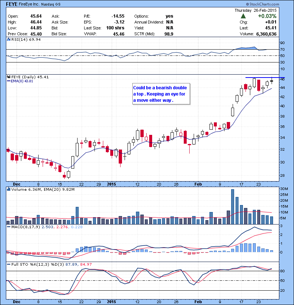Click the MACD histogram value 0.228
Viewport: 294px width, 305px height.
77,227
